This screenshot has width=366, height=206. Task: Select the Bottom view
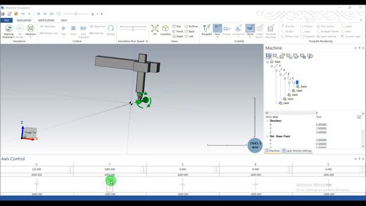pos(191,26)
